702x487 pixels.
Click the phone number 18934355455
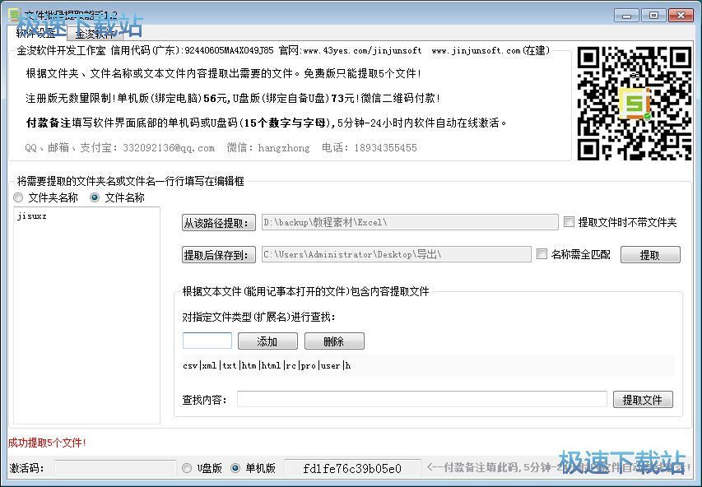pos(385,148)
